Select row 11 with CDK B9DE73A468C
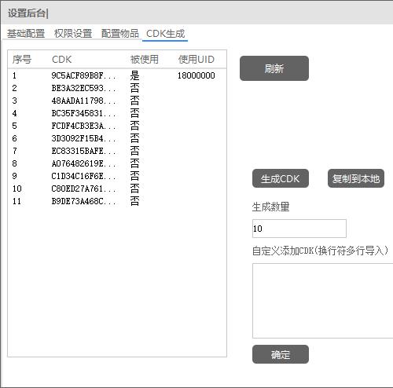Viewport: 393px width, 388px height. click(117, 201)
